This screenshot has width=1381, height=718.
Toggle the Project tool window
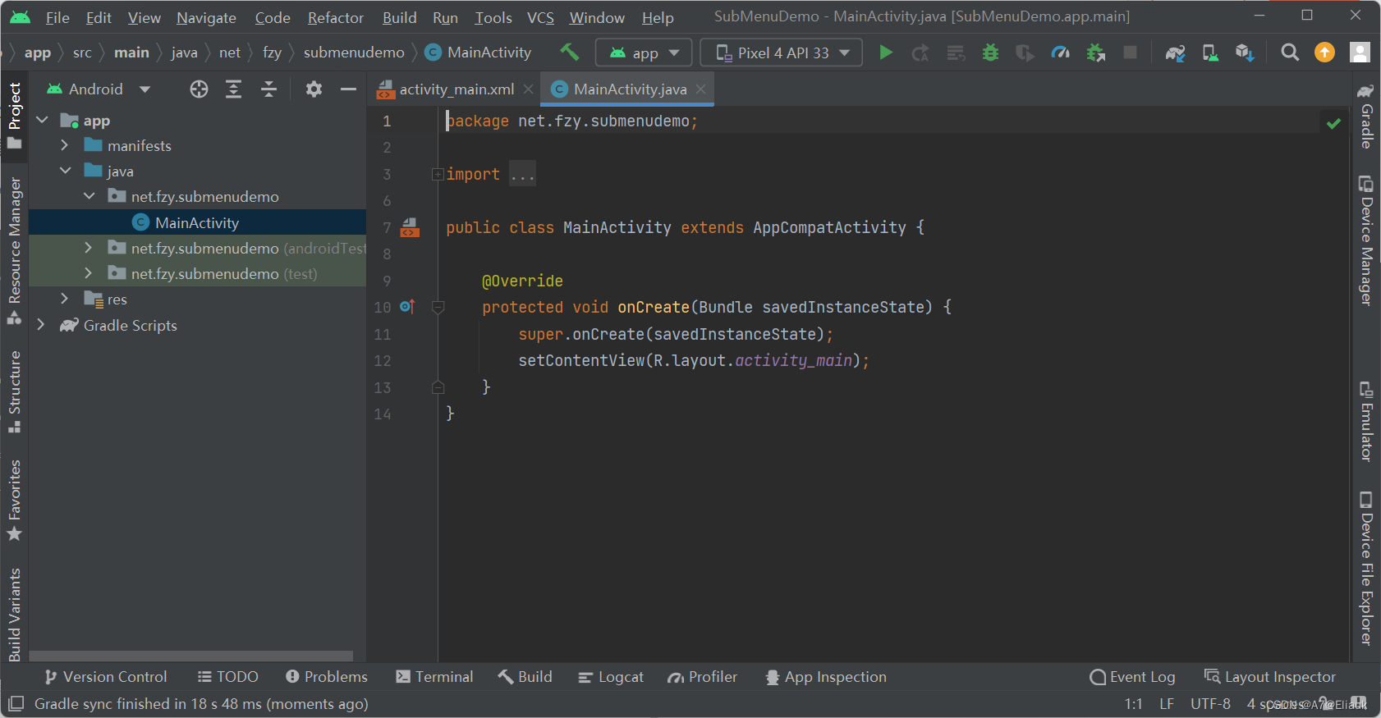[x=15, y=115]
